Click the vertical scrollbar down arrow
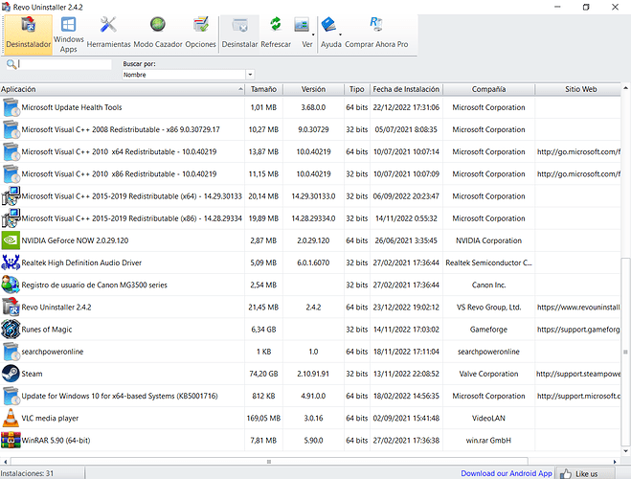This screenshot has height=479, width=631. coord(625,451)
